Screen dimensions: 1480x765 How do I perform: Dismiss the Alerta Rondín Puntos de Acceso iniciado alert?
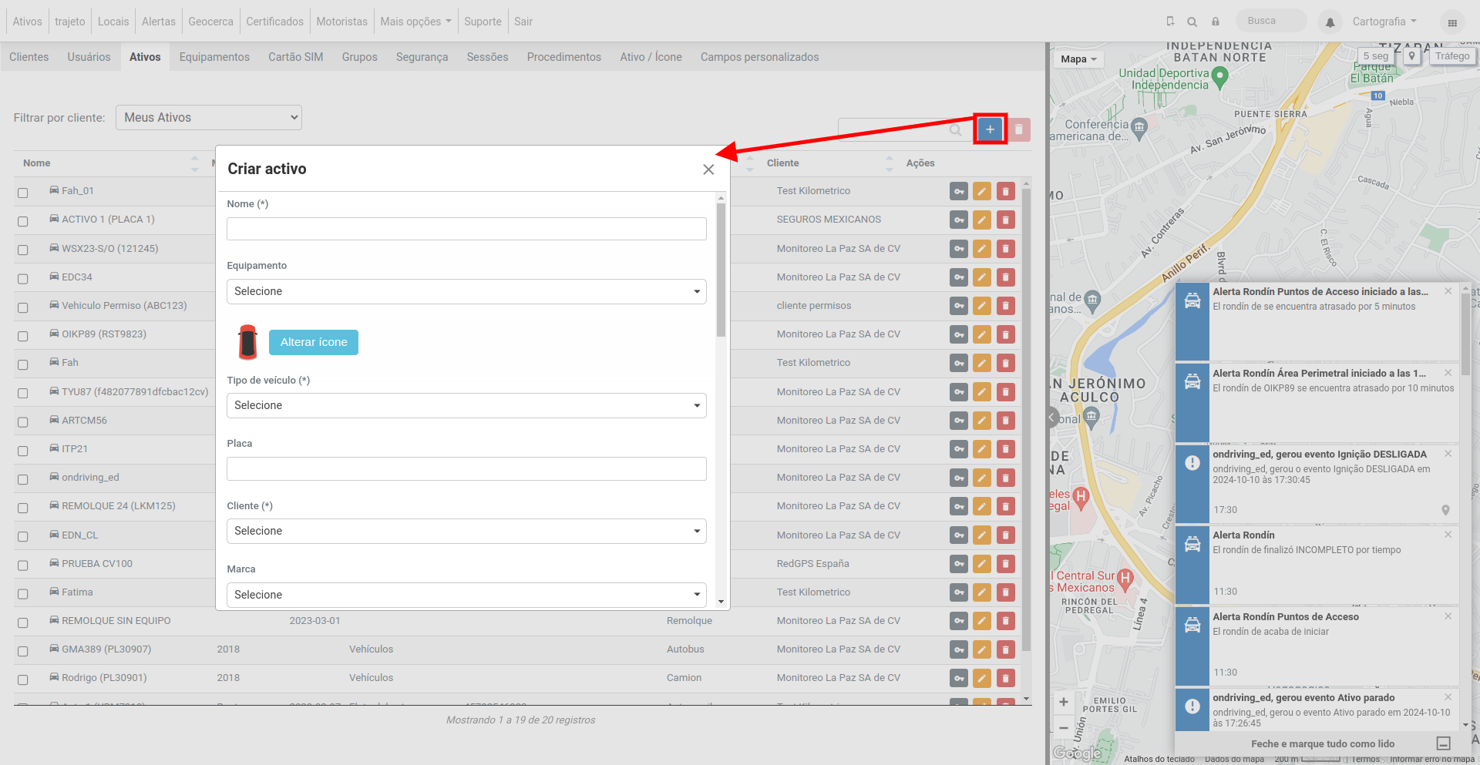[x=1448, y=291]
